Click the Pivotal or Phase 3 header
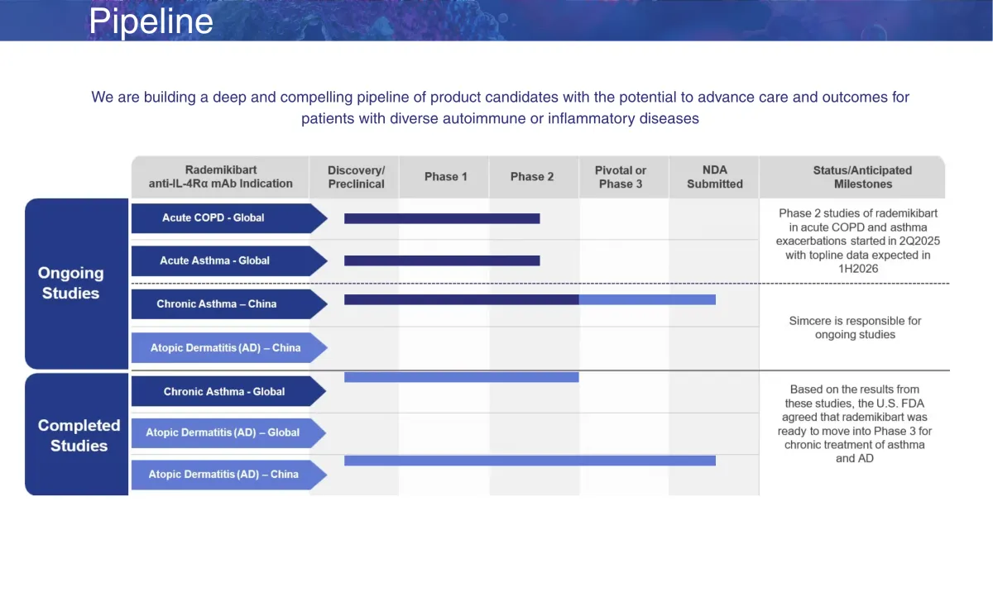 click(621, 177)
